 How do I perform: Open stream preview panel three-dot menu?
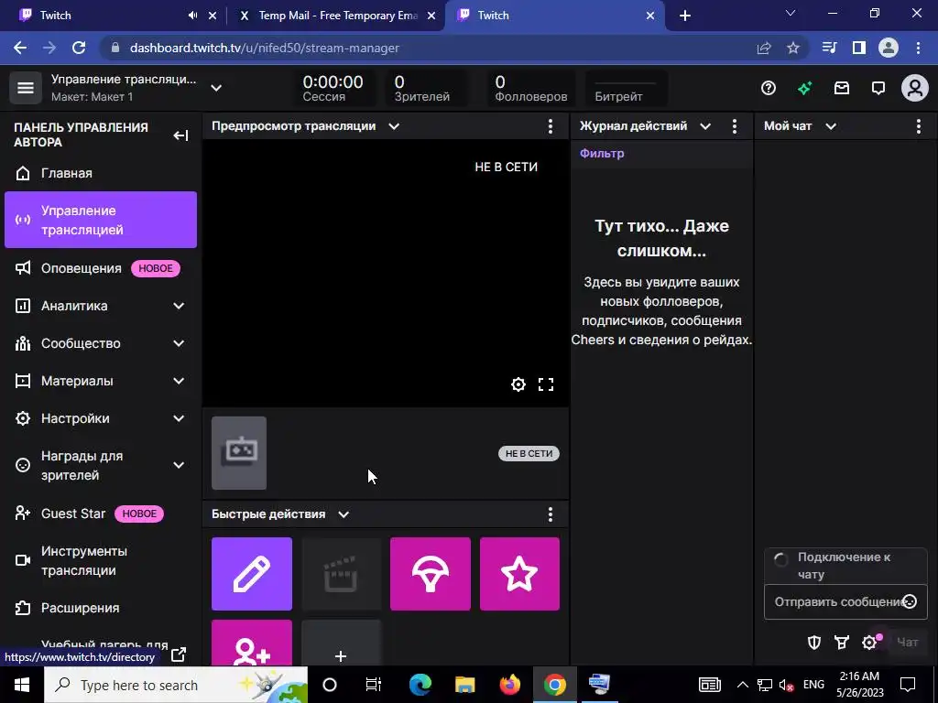[551, 126]
